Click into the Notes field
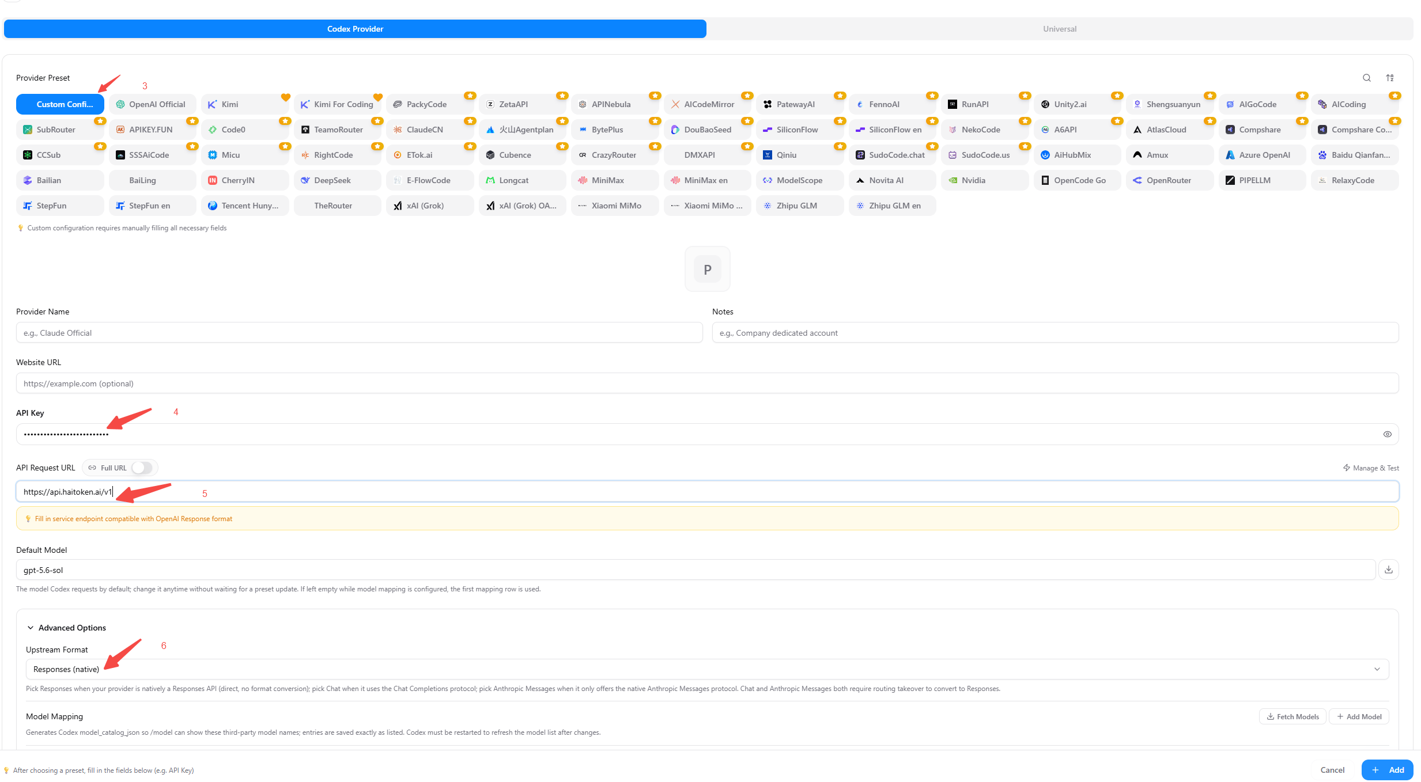This screenshot has height=782, width=1421. pyautogui.click(x=1055, y=333)
